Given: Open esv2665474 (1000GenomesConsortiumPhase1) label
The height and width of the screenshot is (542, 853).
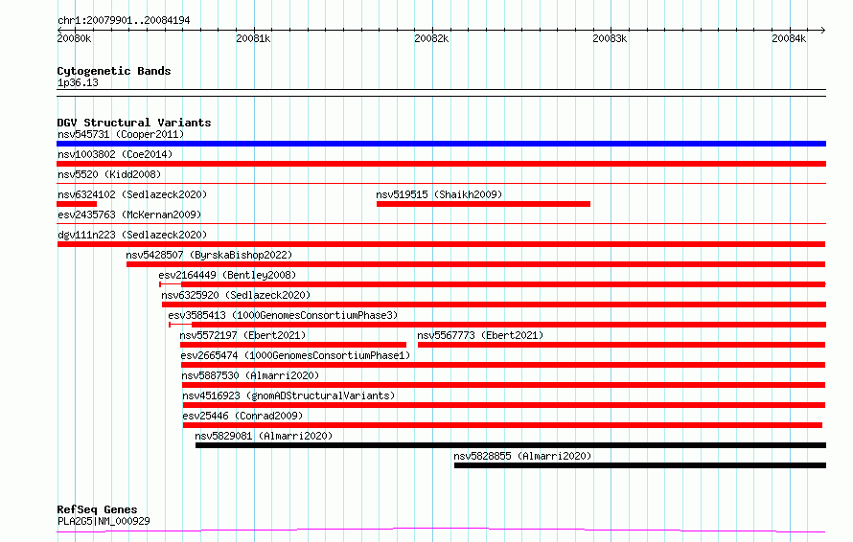Looking at the screenshot, I should [295, 355].
